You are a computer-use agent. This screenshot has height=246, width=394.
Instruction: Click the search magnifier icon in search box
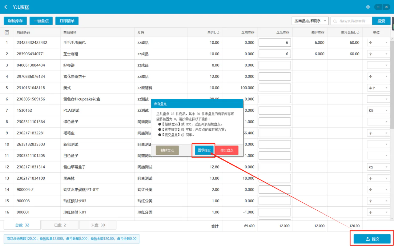(x=335, y=21)
